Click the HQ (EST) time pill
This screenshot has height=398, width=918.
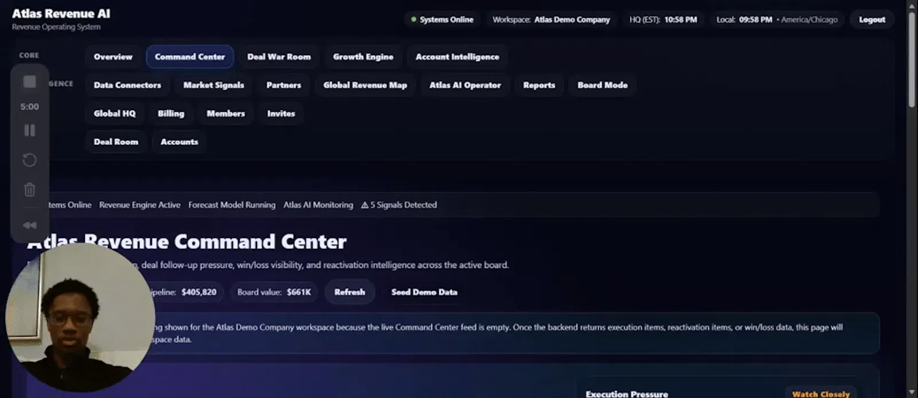pyautogui.click(x=663, y=19)
